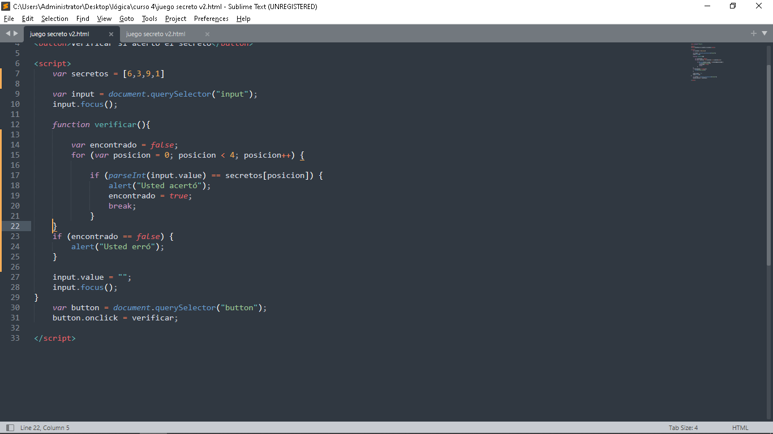Viewport: 773px width, 434px height.
Task: Switch to the second juego secreto v2.html tab
Action: (x=156, y=34)
